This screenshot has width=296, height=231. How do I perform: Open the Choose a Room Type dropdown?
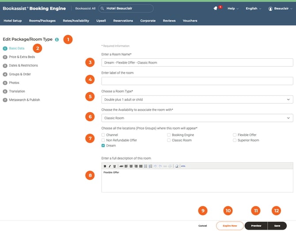(197, 99)
